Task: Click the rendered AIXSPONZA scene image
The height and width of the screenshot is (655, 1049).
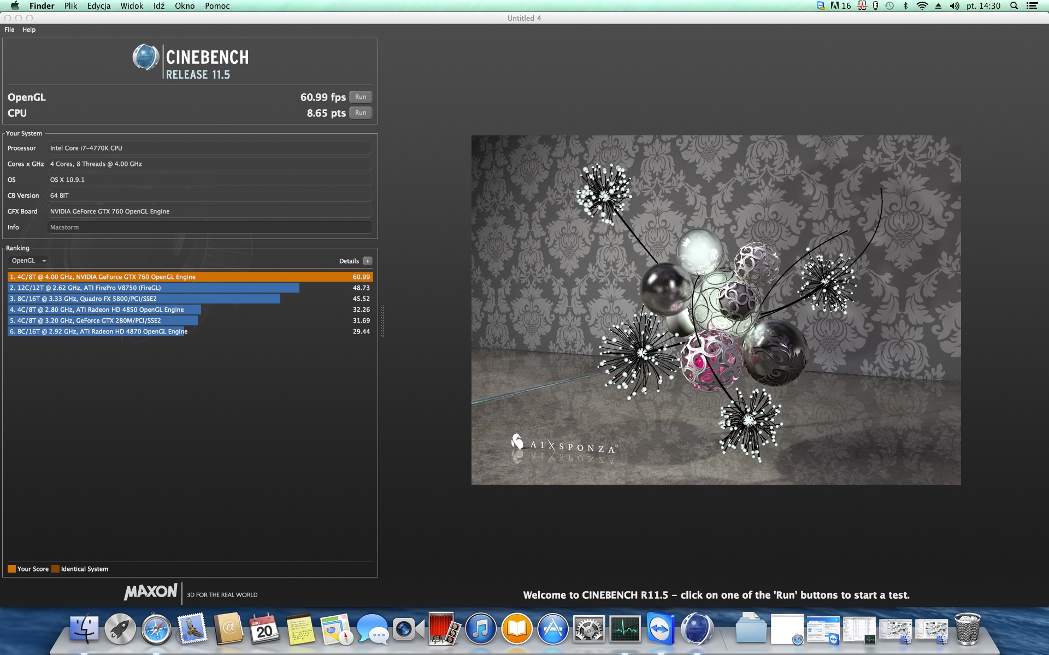Action: click(x=716, y=310)
